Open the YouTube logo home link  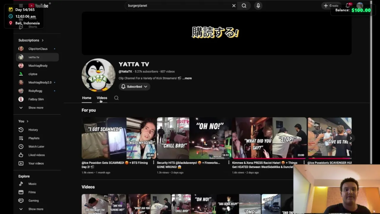(38, 6)
